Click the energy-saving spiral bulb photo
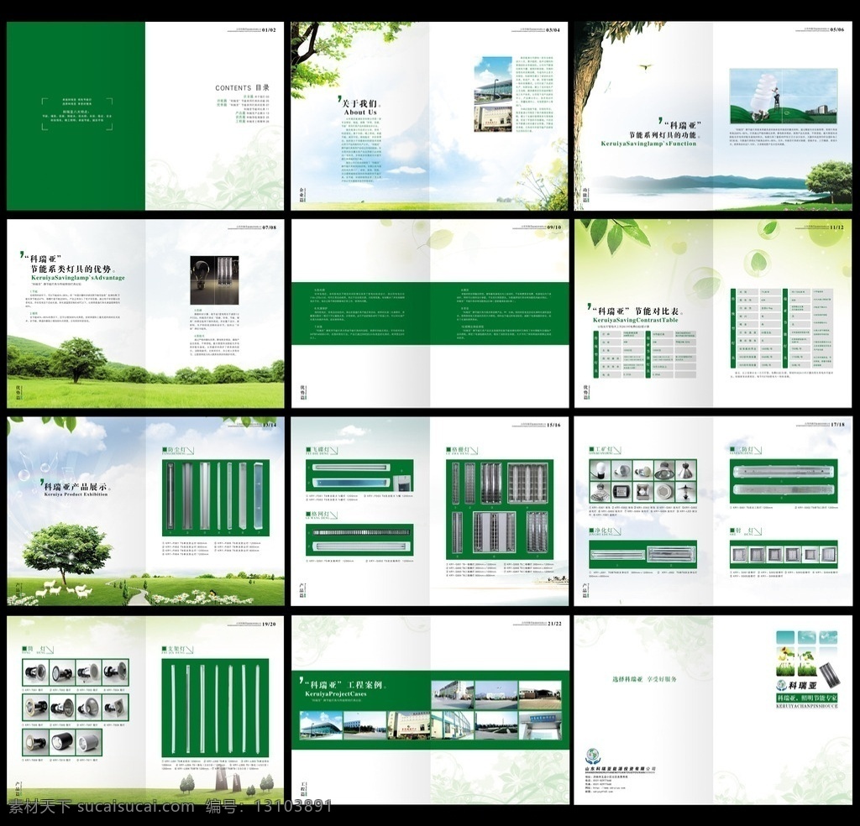The height and width of the screenshot is (826, 860). [784, 97]
